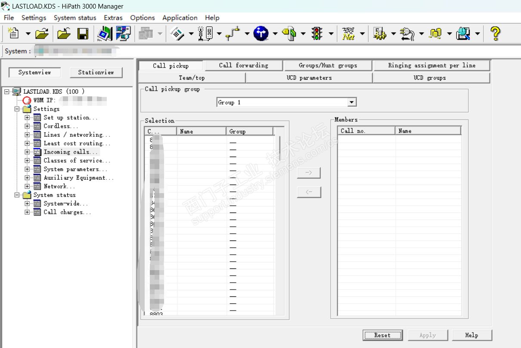Viewport: 521px width, 348px height.
Task: Click the Reset button
Action: click(x=382, y=335)
